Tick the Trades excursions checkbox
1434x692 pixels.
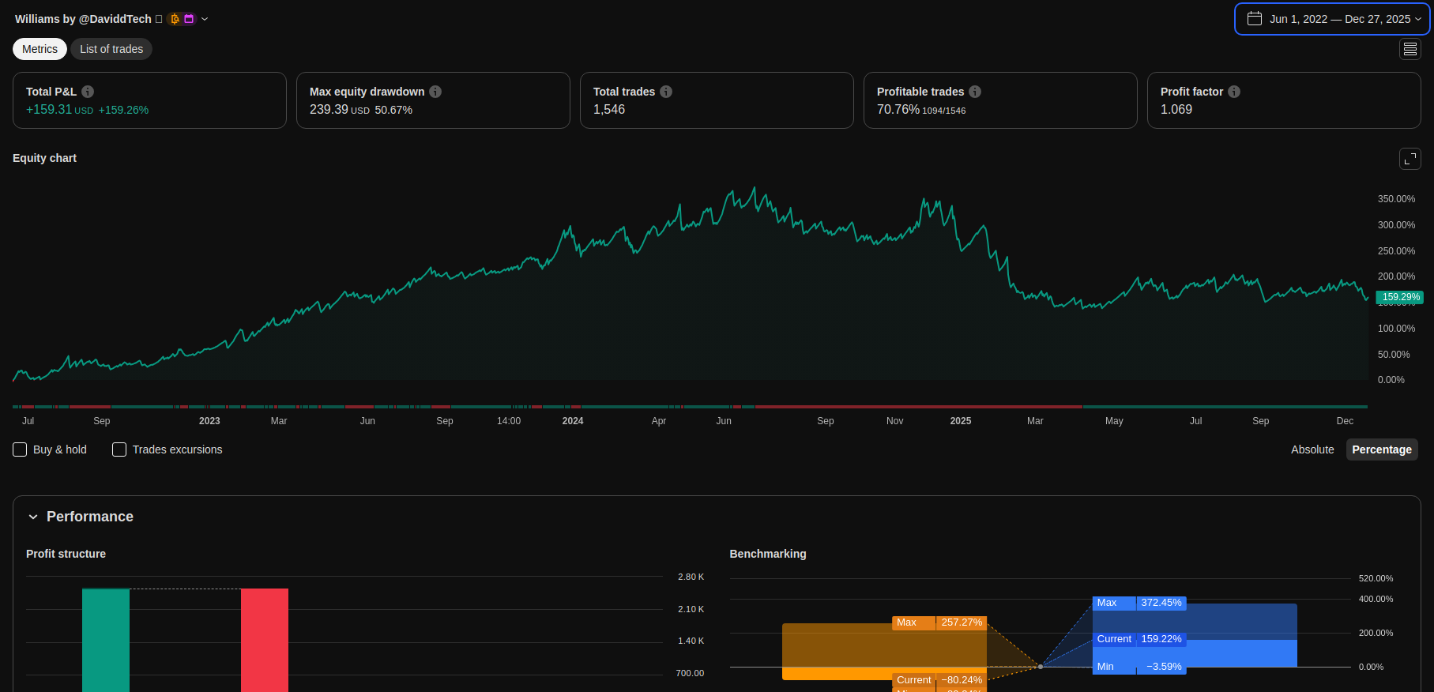coord(119,449)
